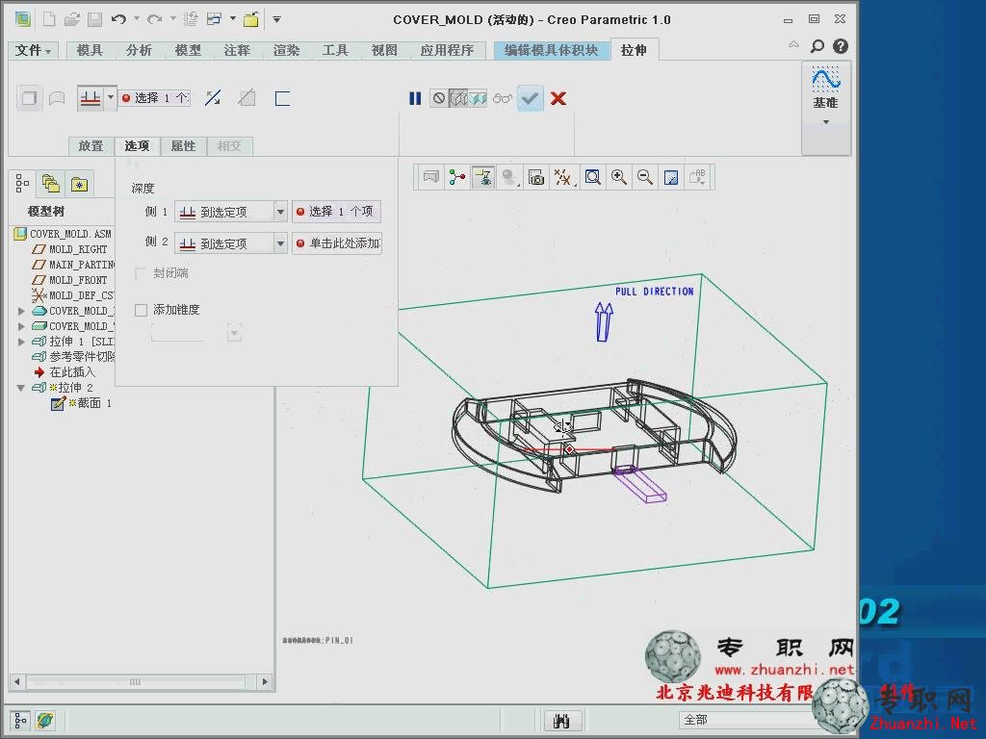Open the Undo history dropdown arrow
The width and height of the screenshot is (986, 739).
137,19
